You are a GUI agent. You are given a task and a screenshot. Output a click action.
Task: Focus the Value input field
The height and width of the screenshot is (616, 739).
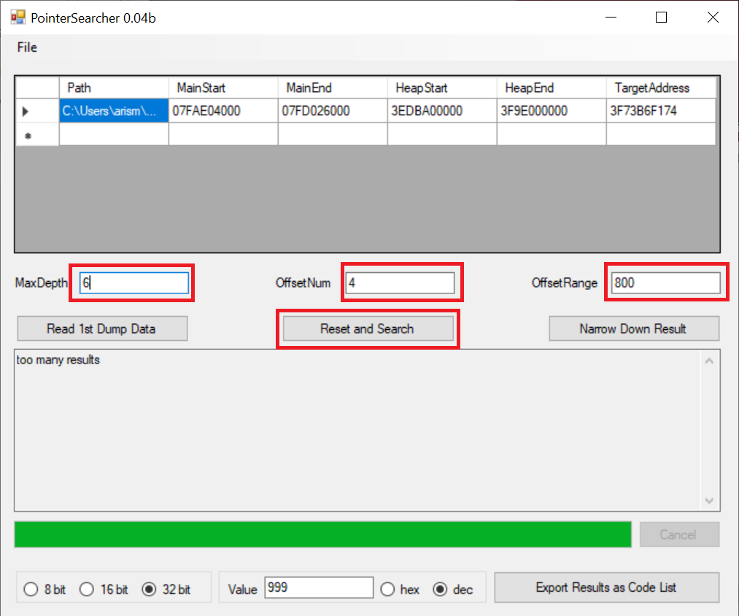(x=319, y=588)
